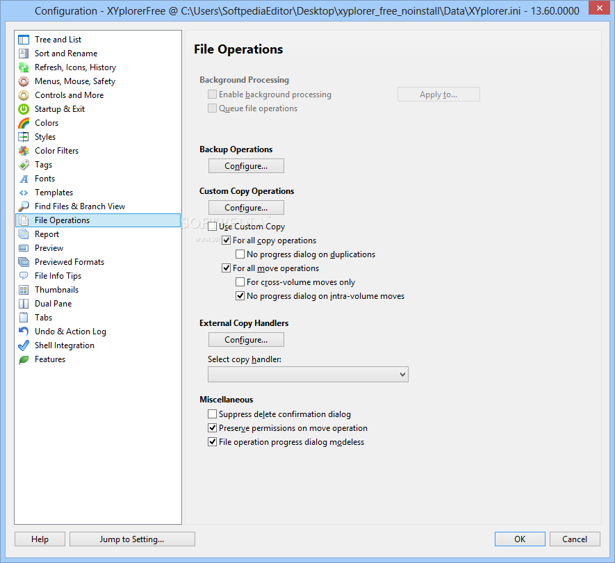The height and width of the screenshot is (563, 615).
Task: Click the Thumbnails grid icon
Action: click(24, 290)
